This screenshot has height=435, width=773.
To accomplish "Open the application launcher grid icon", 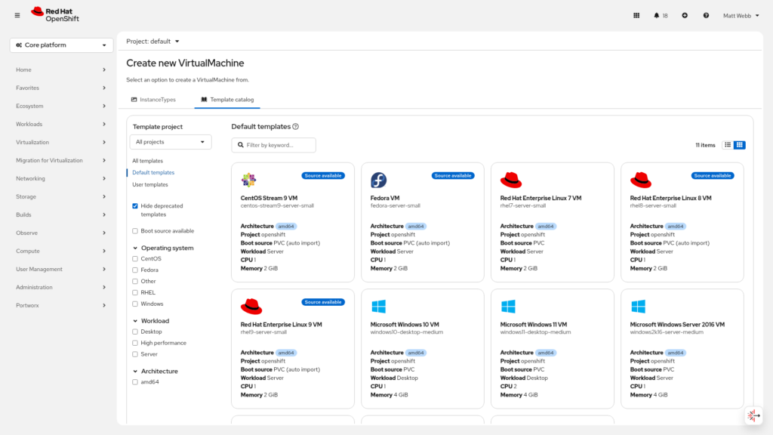I will tap(636, 15).
